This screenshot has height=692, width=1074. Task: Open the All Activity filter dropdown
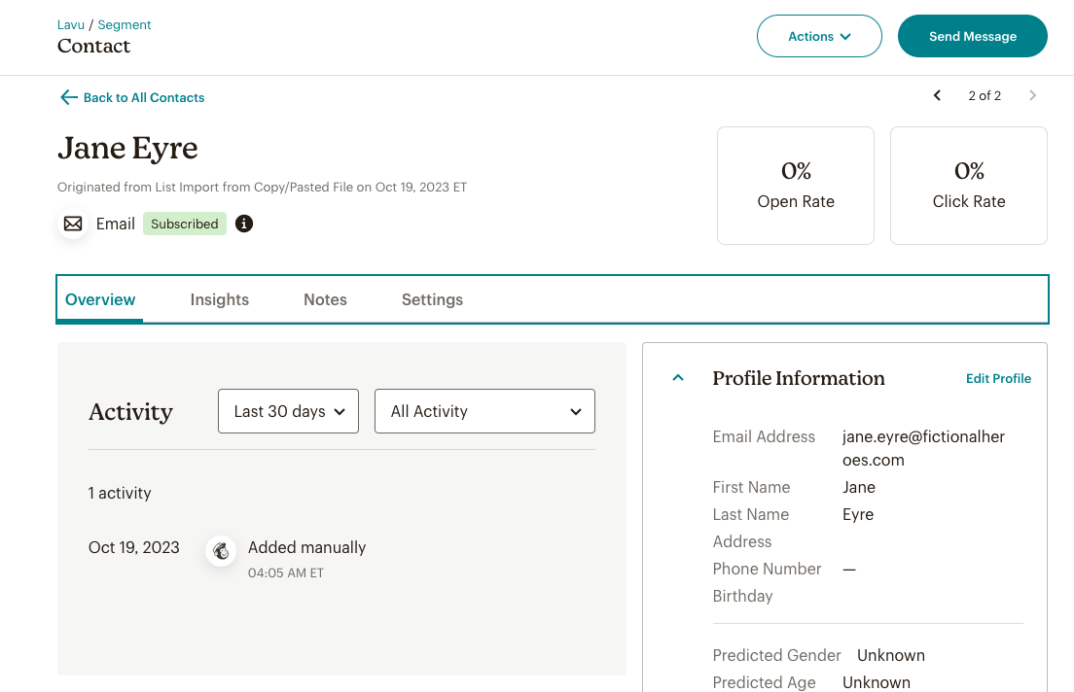pyautogui.click(x=484, y=411)
